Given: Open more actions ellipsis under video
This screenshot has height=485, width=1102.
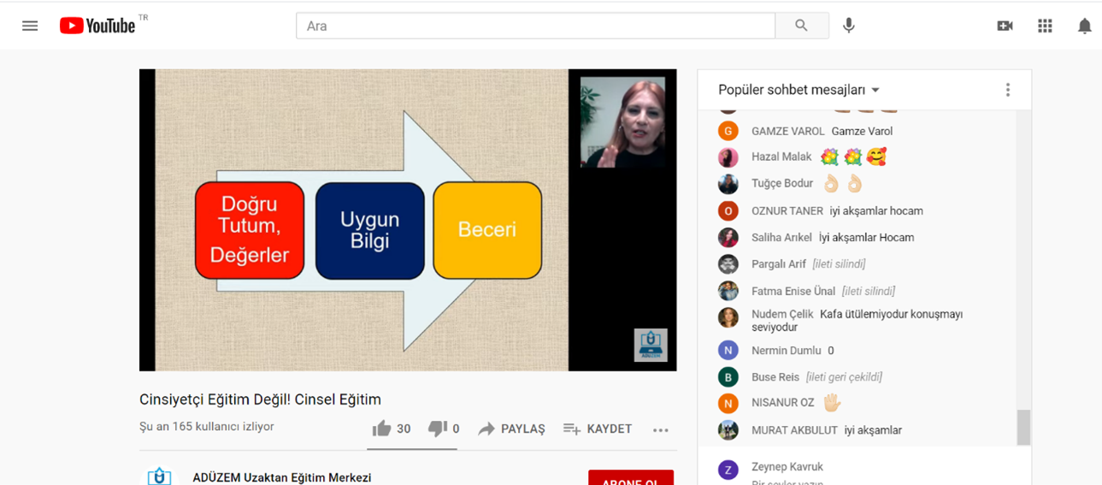Looking at the screenshot, I should point(660,429).
